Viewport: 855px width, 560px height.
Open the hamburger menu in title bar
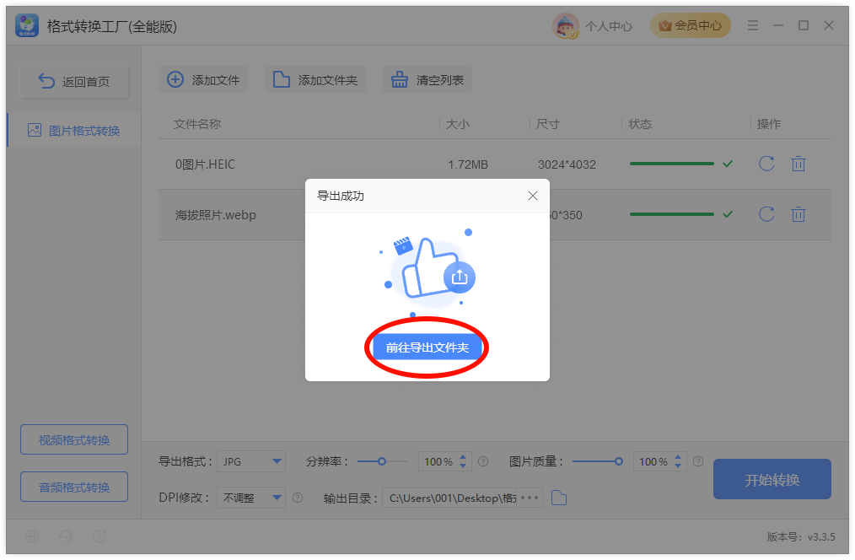click(753, 25)
